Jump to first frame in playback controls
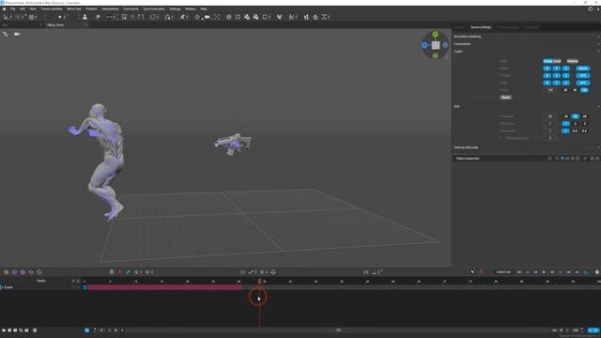Image resolution: width=601 pixels, height=338 pixels. tap(519, 272)
